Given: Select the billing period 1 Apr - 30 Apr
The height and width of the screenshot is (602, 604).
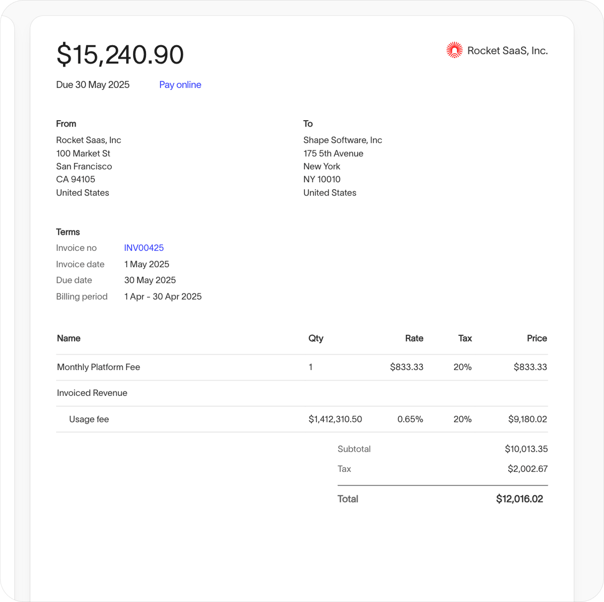Looking at the screenshot, I should tap(163, 296).
